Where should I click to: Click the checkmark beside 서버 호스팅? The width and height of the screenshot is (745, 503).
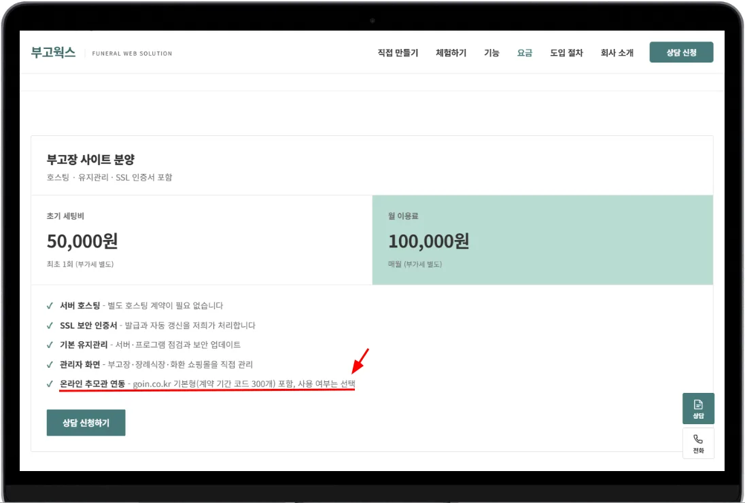coord(50,306)
